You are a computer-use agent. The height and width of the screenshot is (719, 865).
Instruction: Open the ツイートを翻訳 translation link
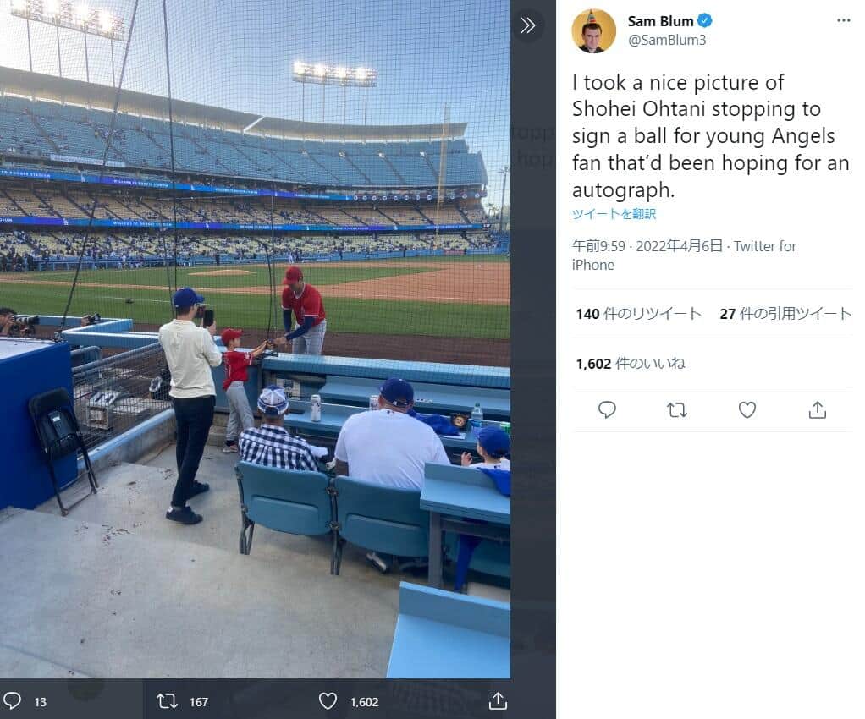[614, 214]
